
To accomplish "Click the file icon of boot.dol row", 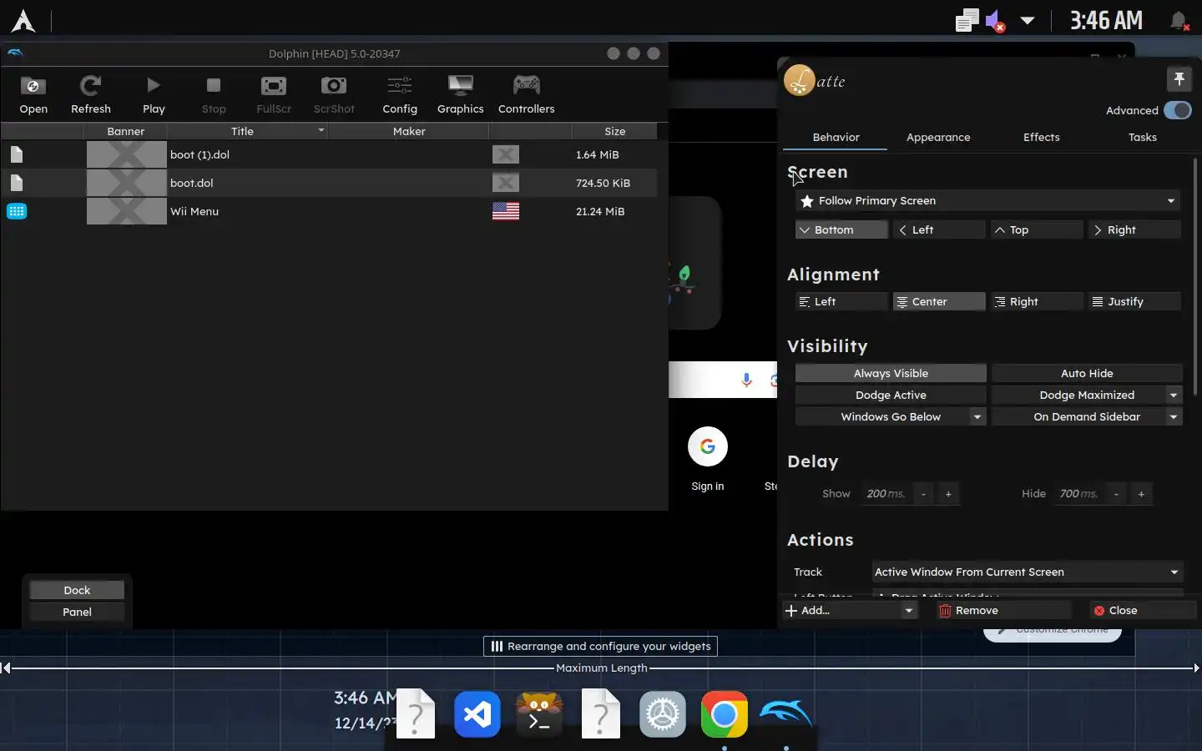I will coord(17,183).
